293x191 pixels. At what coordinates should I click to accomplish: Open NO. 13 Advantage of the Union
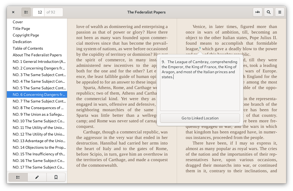click(x=37, y=141)
